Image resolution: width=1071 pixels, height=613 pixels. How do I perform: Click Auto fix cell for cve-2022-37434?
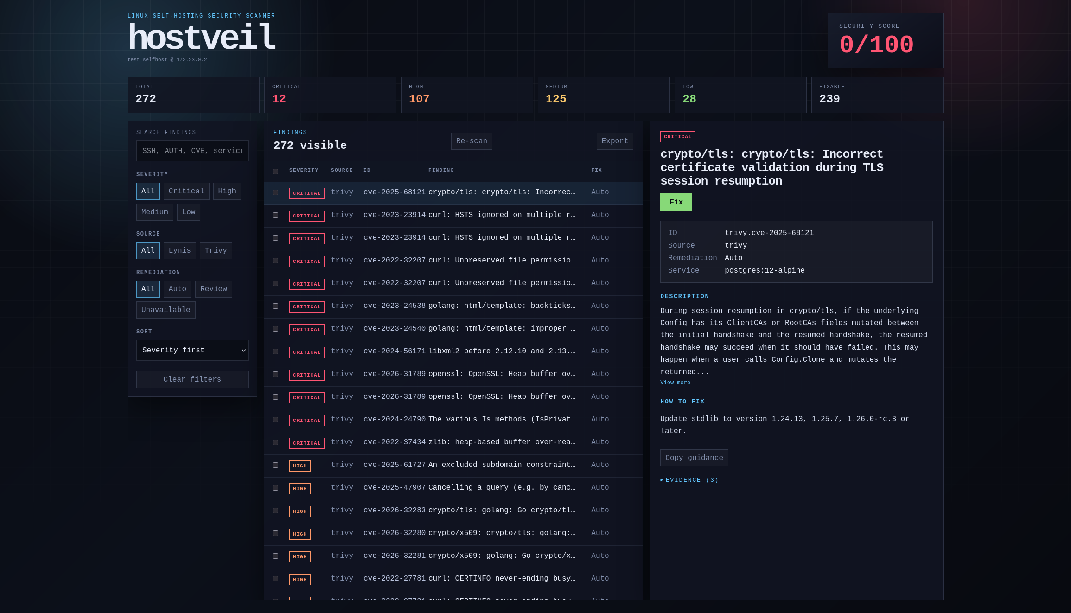click(600, 442)
